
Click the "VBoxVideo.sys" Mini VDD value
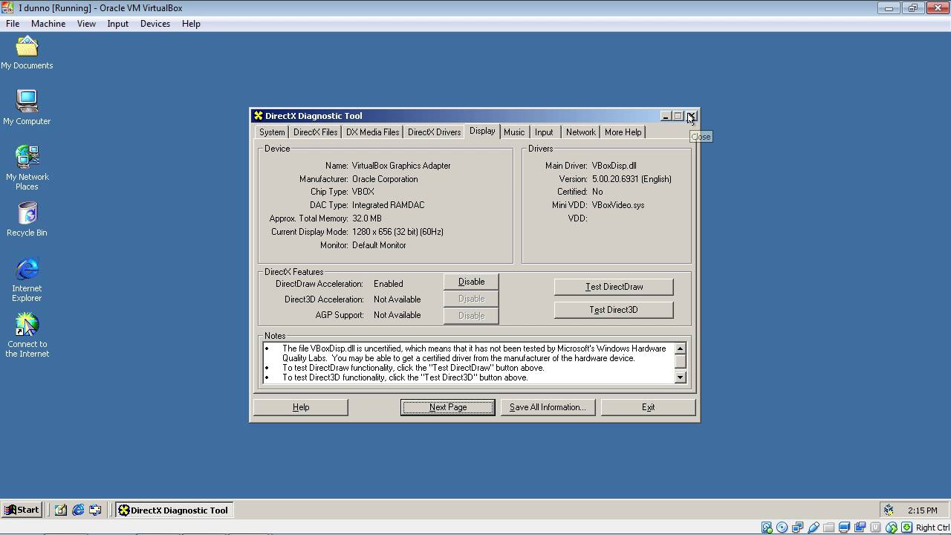click(618, 205)
